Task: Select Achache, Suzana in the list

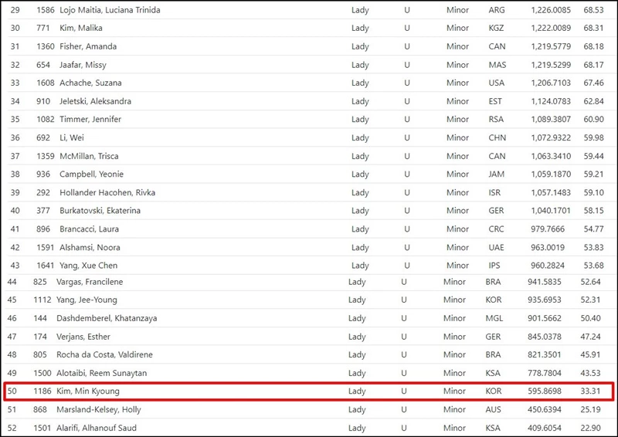Action: point(90,83)
